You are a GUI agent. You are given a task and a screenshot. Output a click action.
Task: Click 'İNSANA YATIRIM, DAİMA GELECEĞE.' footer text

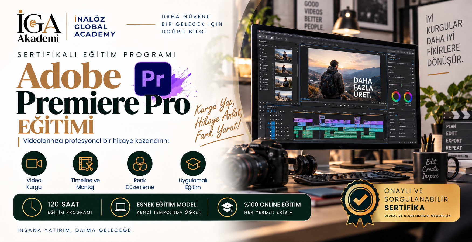pyautogui.click(x=75, y=230)
